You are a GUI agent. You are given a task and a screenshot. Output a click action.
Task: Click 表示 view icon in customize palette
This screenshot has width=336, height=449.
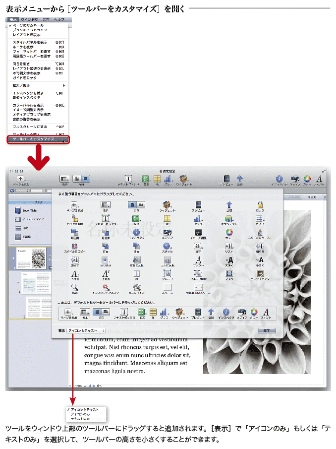(x=106, y=205)
